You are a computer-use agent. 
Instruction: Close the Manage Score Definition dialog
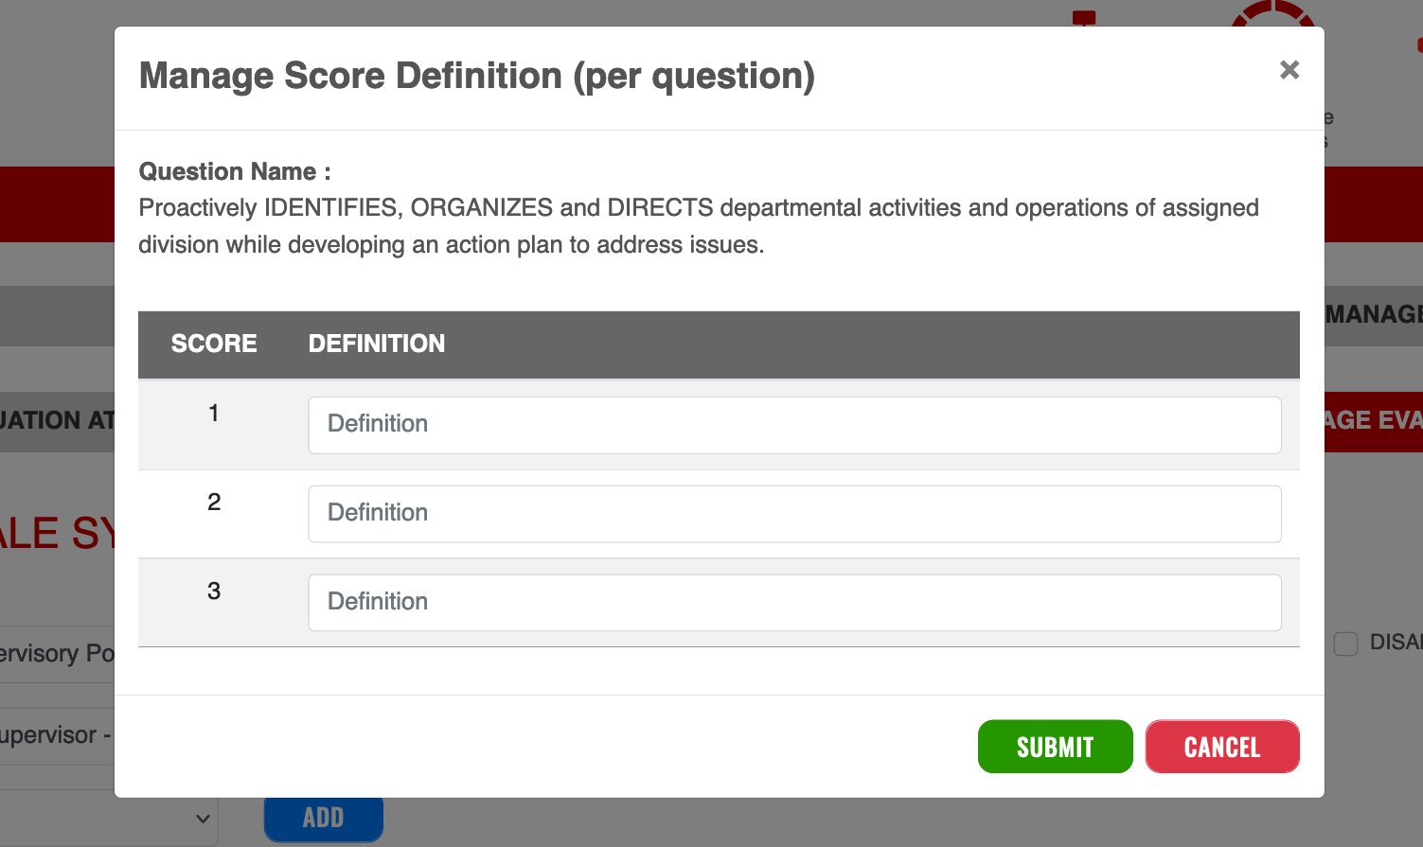[1289, 70]
